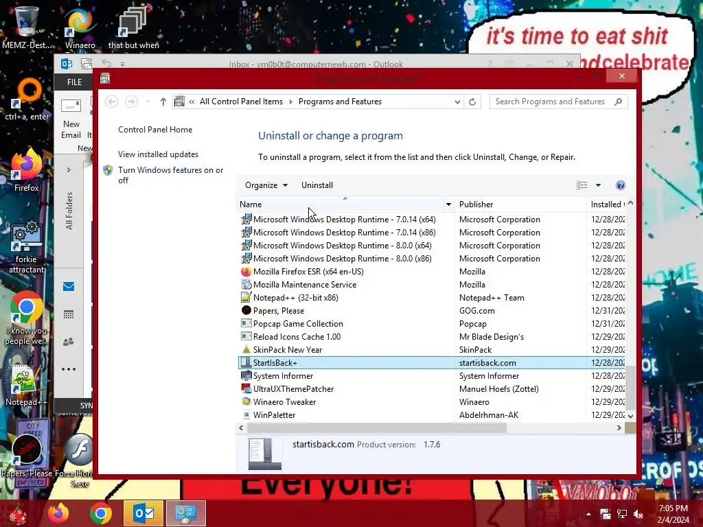
Task: Expand the All Folders pane in Outlook
Action: point(69,170)
